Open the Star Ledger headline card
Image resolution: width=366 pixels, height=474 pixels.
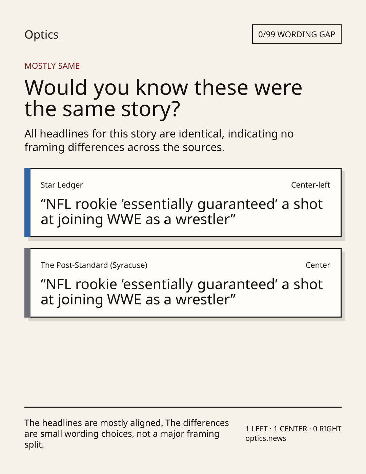click(x=183, y=202)
